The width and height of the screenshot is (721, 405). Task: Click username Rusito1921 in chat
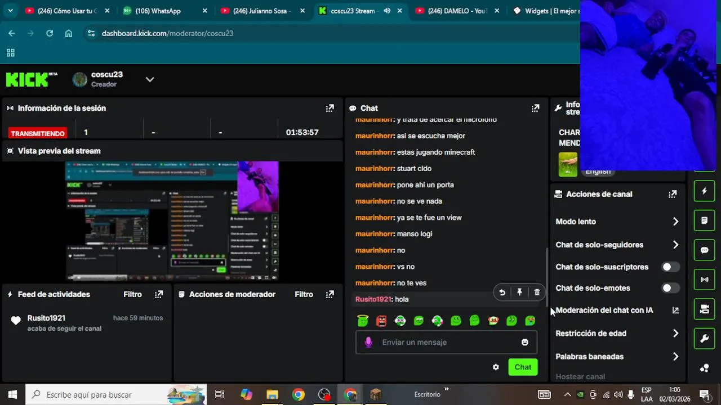(373, 299)
